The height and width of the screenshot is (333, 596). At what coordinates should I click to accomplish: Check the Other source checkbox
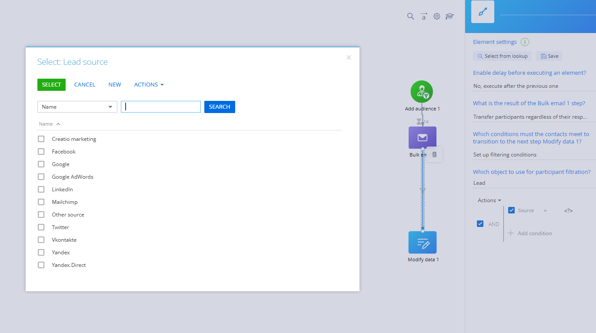click(x=41, y=215)
